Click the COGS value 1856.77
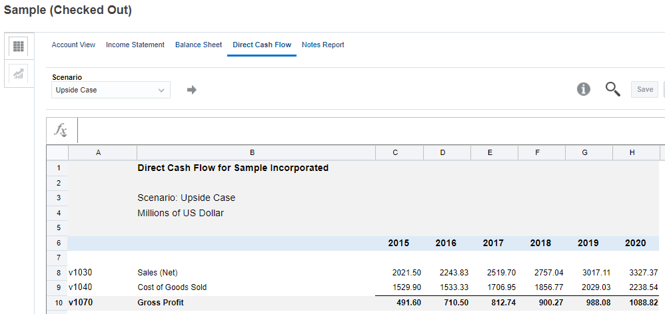This screenshot has height=314, width=665. click(542, 288)
